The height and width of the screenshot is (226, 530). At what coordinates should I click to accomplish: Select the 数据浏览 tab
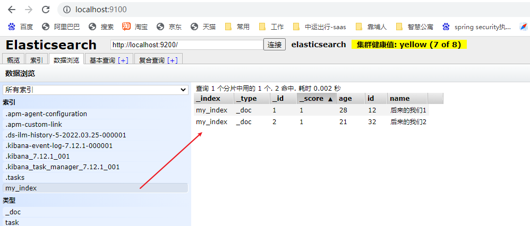click(66, 60)
